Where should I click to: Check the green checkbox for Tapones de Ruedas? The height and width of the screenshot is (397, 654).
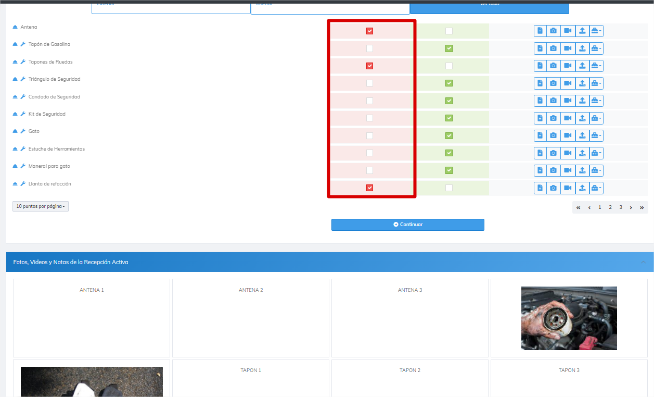449,66
